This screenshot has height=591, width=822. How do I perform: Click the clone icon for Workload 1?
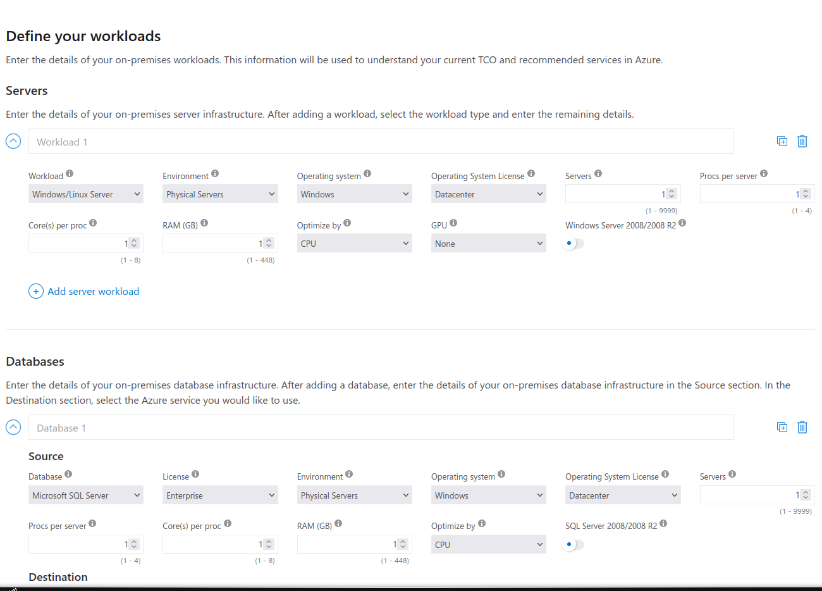click(x=782, y=141)
